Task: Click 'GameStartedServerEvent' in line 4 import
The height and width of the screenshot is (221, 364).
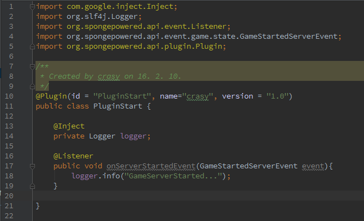Action: [289, 37]
